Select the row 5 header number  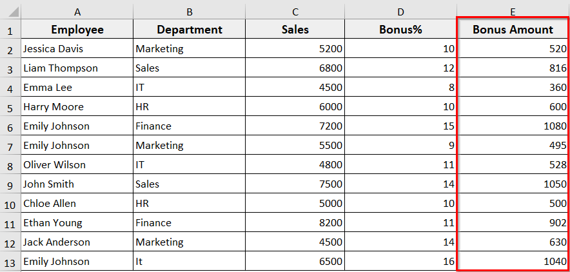10,107
